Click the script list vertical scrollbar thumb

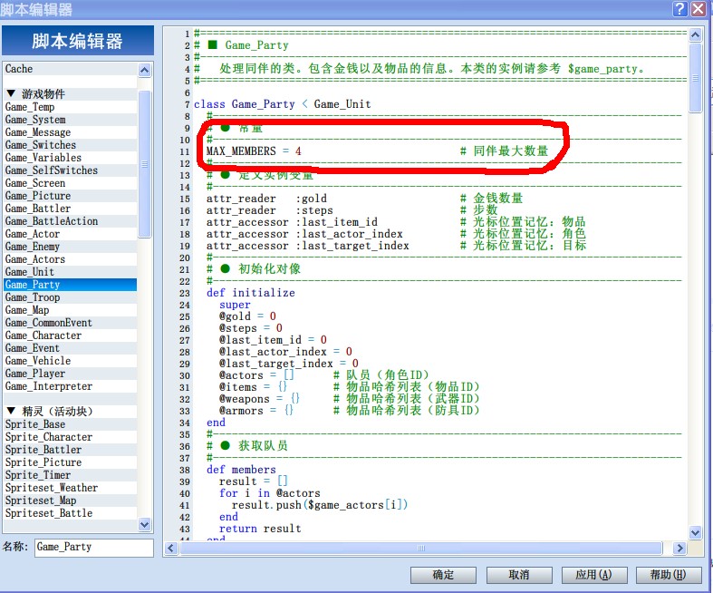pos(145,164)
